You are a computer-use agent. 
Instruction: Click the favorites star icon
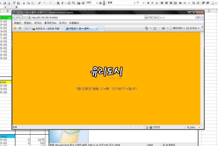click(15, 28)
